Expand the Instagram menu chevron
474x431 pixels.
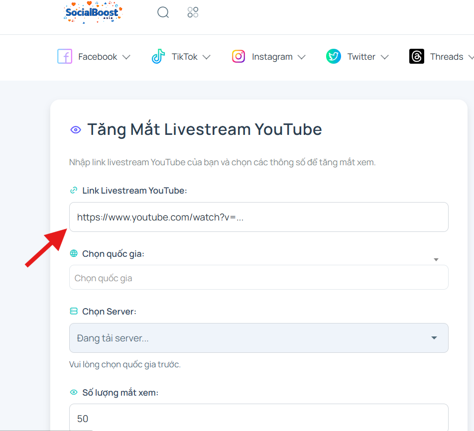click(x=301, y=57)
